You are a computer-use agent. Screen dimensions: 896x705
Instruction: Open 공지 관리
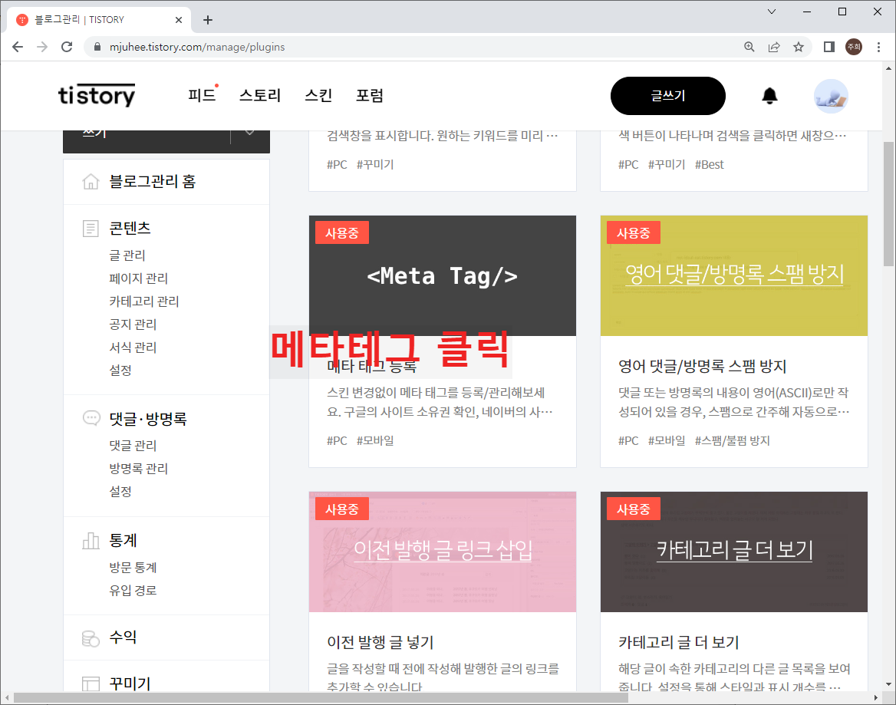[133, 324]
